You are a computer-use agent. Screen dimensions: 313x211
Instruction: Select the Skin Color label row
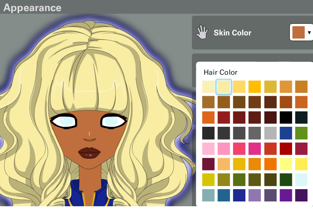point(233,33)
